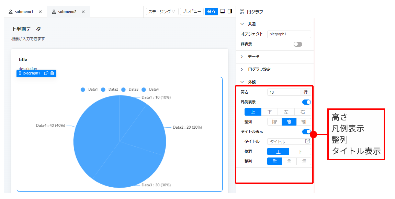Click the プレビュー button
The image size is (395, 199).
(x=192, y=11)
